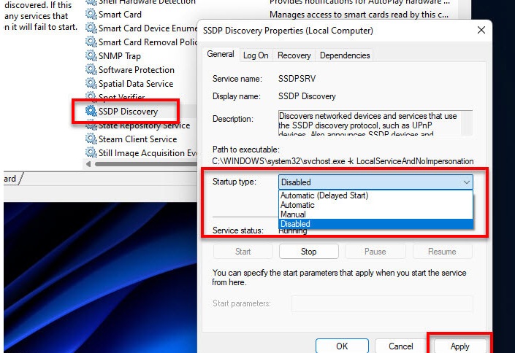Click the Smart Card Device Enumeration icon

(x=91, y=28)
